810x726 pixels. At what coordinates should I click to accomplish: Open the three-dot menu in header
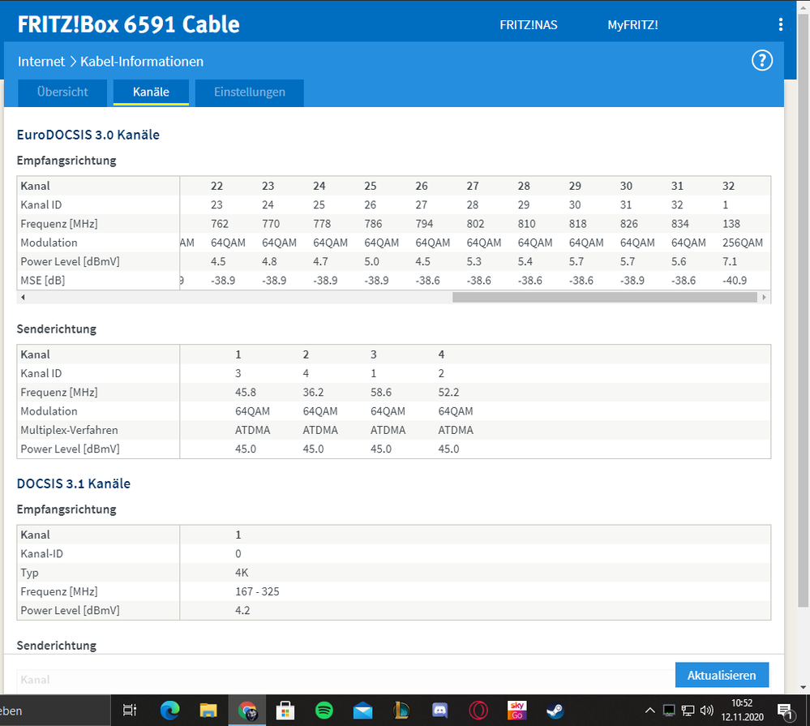click(x=781, y=24)
